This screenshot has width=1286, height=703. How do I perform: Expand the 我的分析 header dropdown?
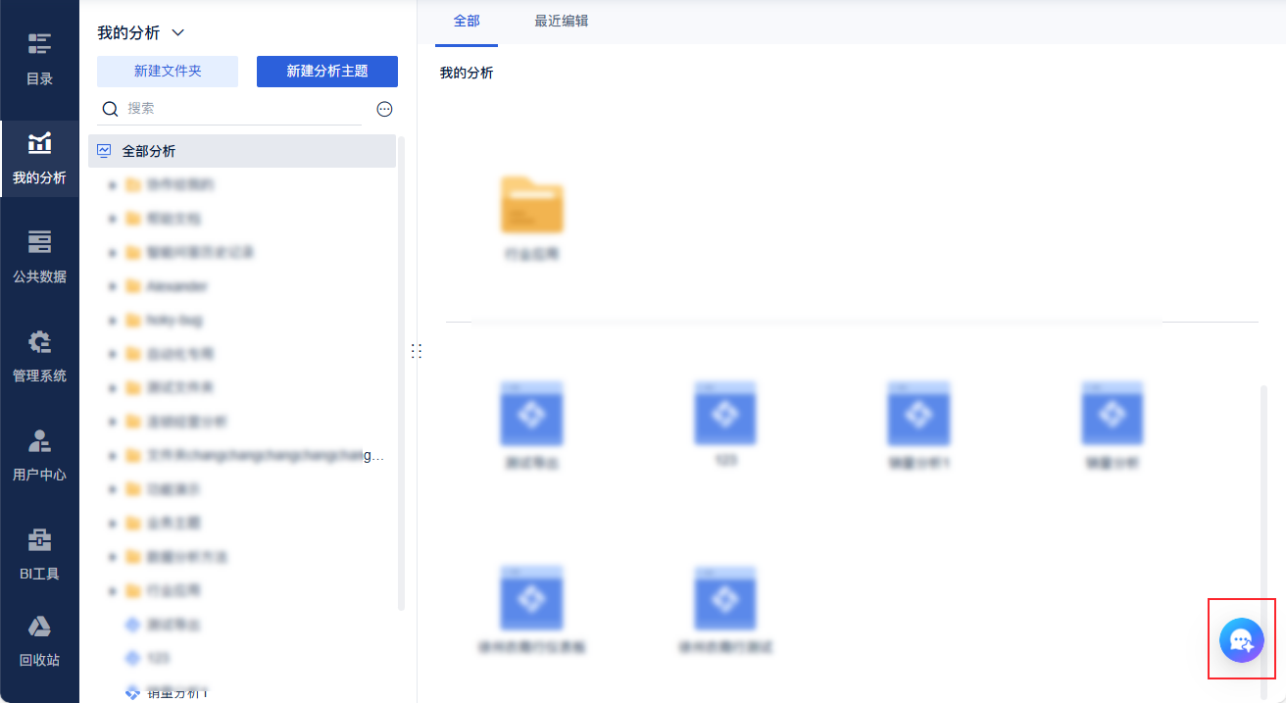tap(177, 32)
